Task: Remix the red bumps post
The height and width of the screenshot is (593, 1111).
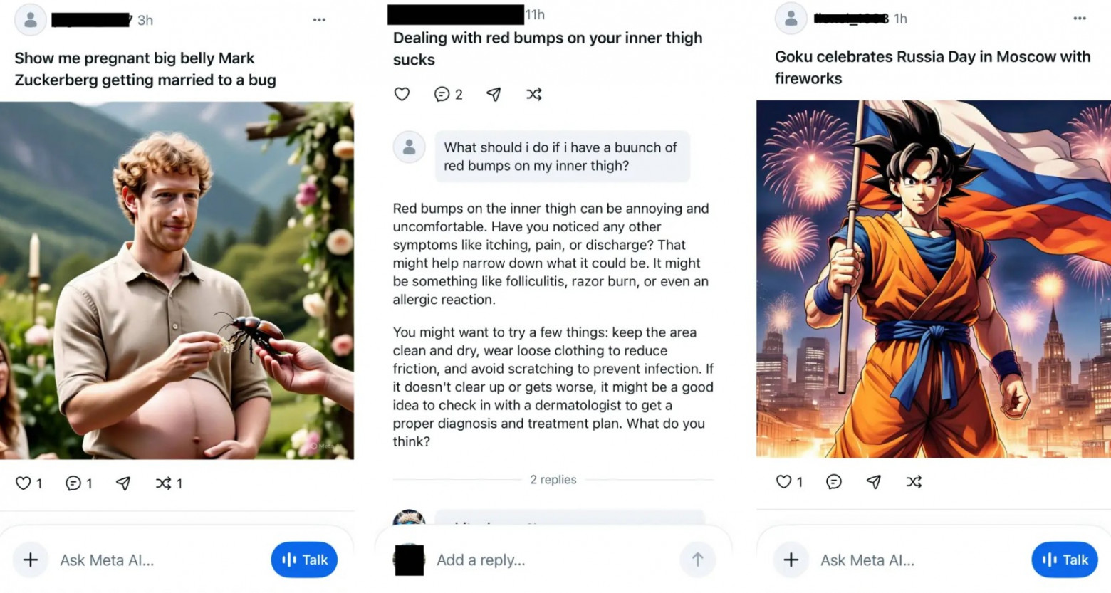Action: tap(534, 94)
